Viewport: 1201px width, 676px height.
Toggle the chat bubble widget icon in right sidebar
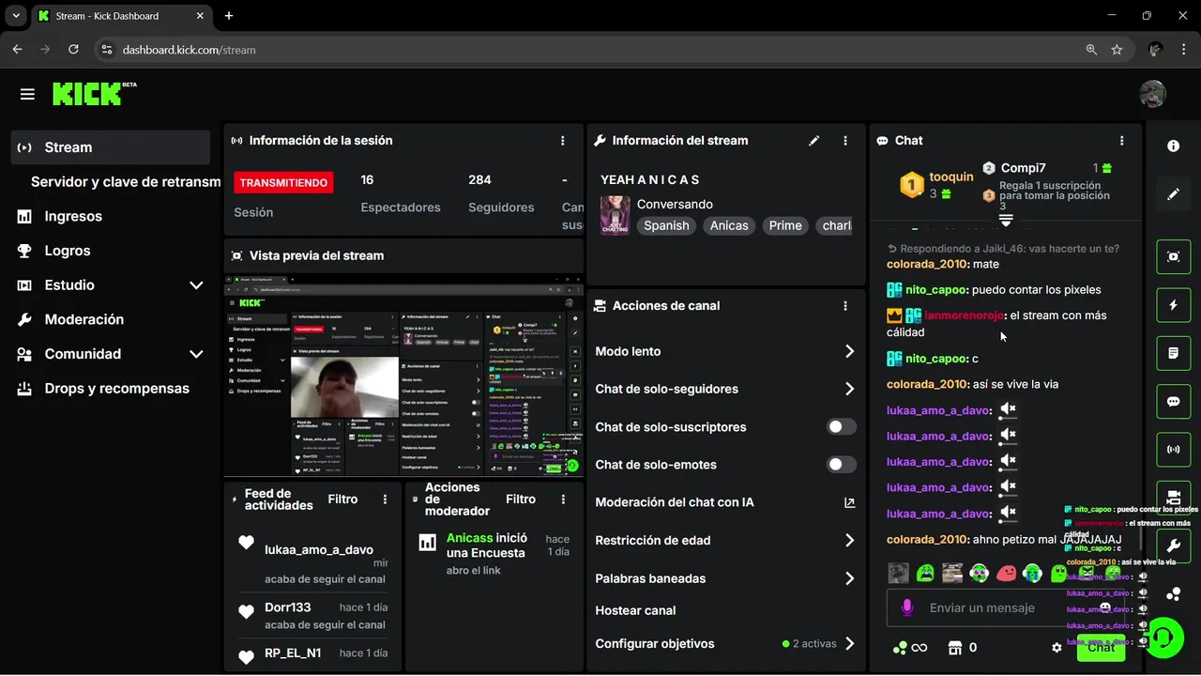[1173, 402]
